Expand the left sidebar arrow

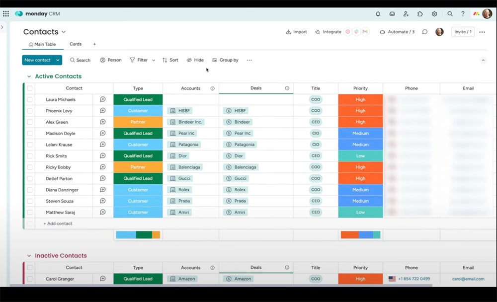[x=2, y=27]
